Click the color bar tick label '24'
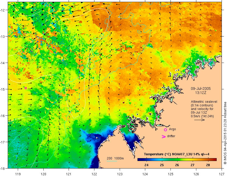The height and width of the screenshot is (176, 227). coord(146,165)
